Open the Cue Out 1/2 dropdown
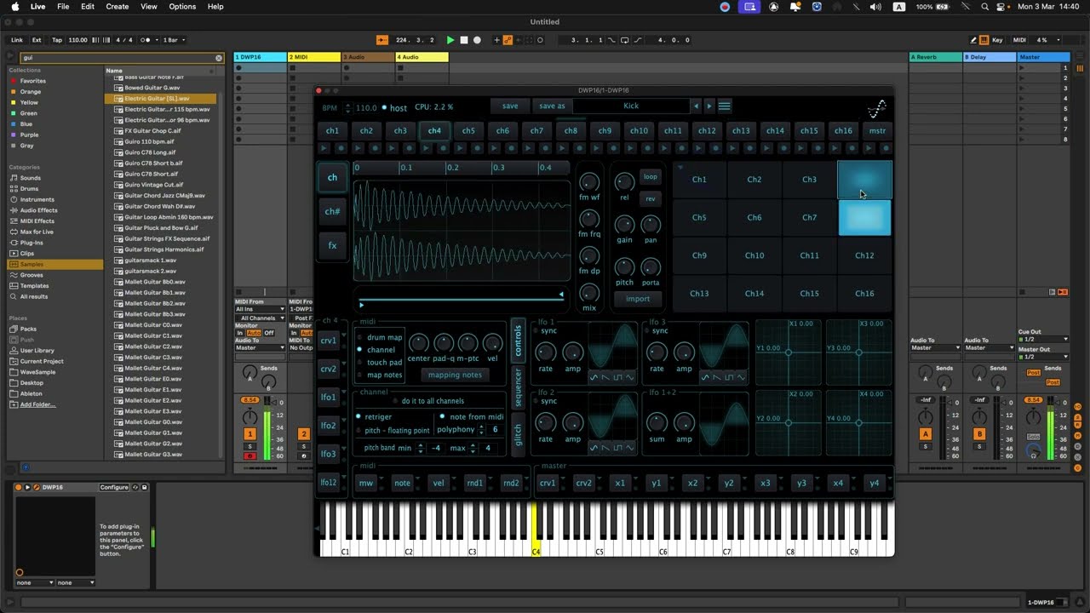Viewport: 1090px width, 613px height. pyautogui.click(x=1043, y=340)
